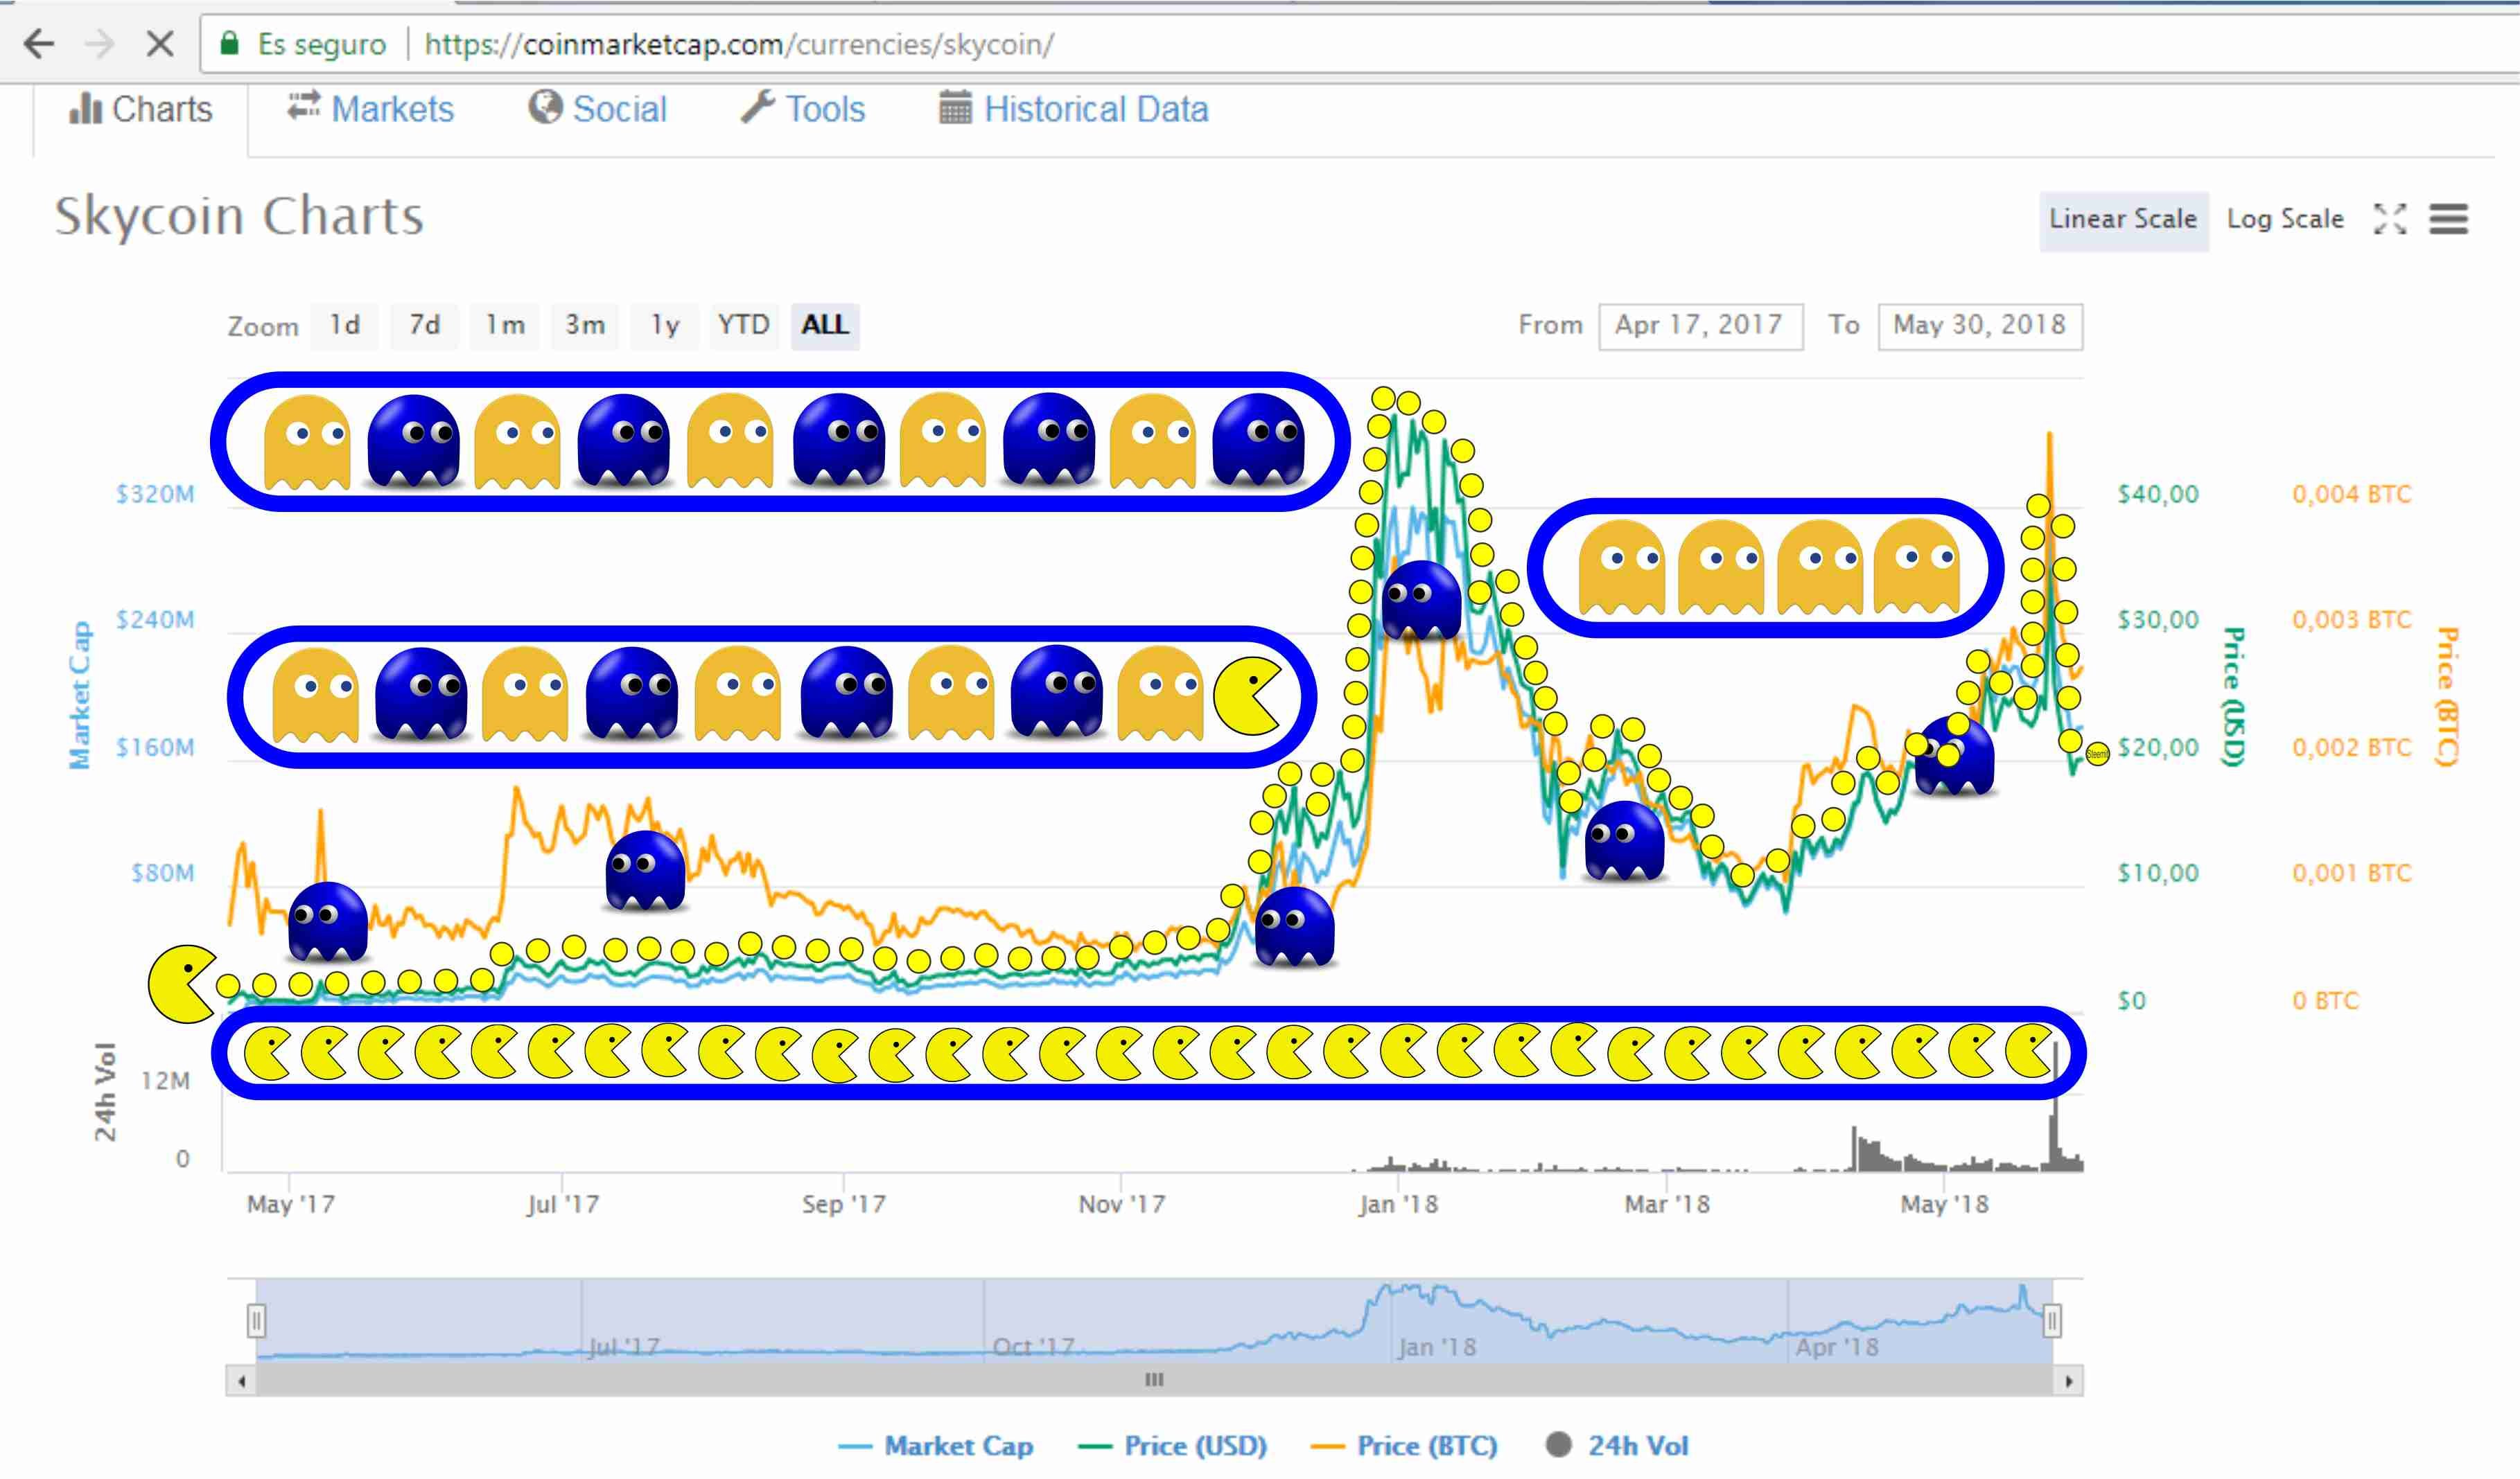2520x1479 pixels.
Task: Click the navigator scrollbar right arrow
Action: tap(2069, 1382)
